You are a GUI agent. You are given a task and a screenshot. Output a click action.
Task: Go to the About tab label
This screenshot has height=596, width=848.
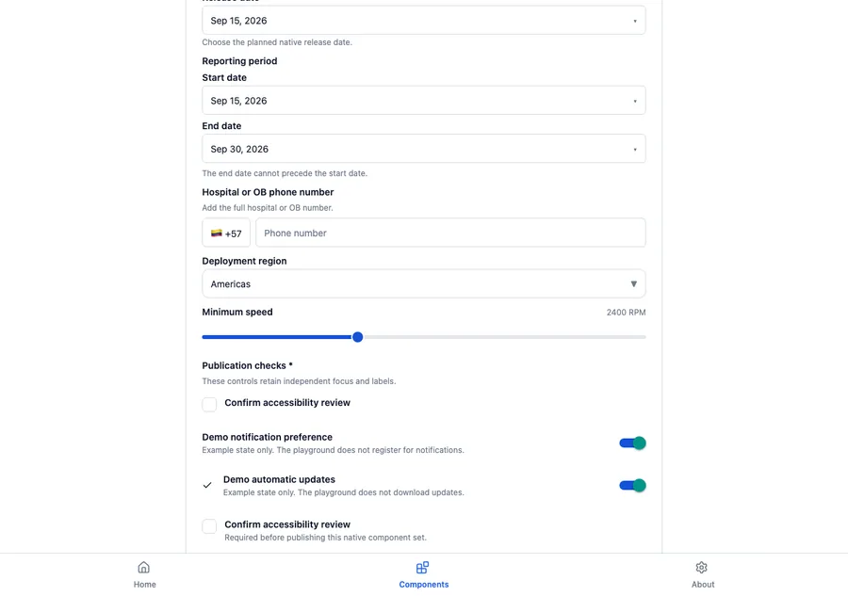coord(703,585)
